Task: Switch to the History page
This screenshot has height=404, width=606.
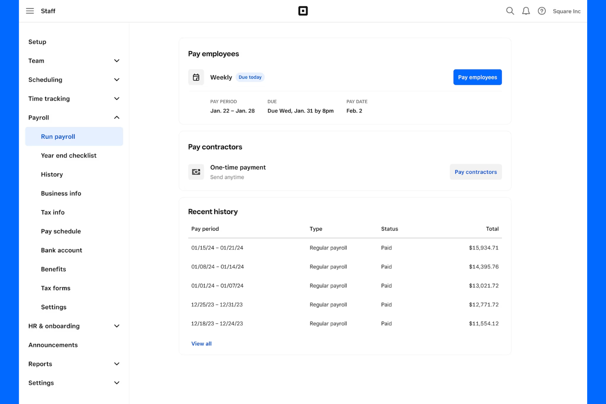Action: pyautogui.click(x=52, y=174)
